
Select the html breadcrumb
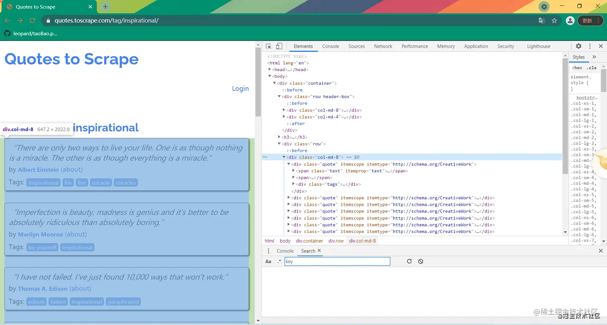point(269,241)
